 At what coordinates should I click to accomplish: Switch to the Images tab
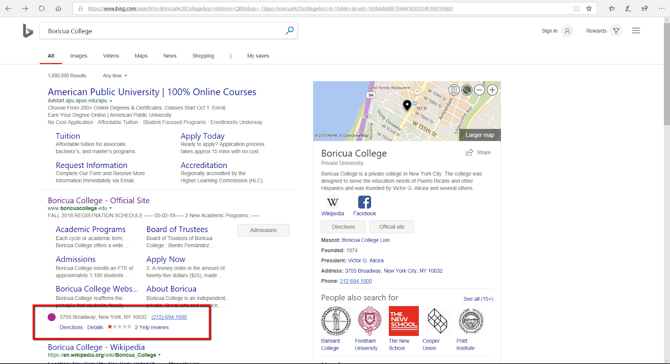(x=79, y=56)
